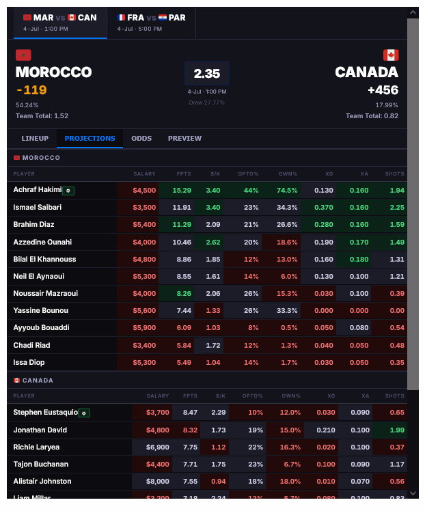Click Morocco Team Total: 1.52 text
The image size is (425, 511).
[x=42, y=116]
